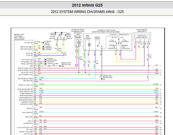Click the "A/T PWR SPLY" pin label
This screenshot has height=135, width=173.
pos(28,123)
